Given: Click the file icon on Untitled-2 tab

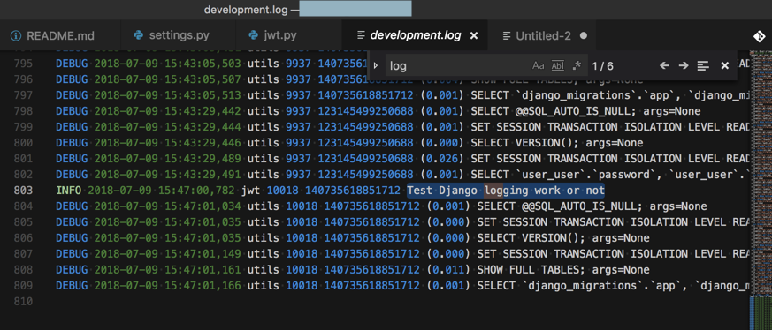Looking at the screenshot, I should point(506,36).
